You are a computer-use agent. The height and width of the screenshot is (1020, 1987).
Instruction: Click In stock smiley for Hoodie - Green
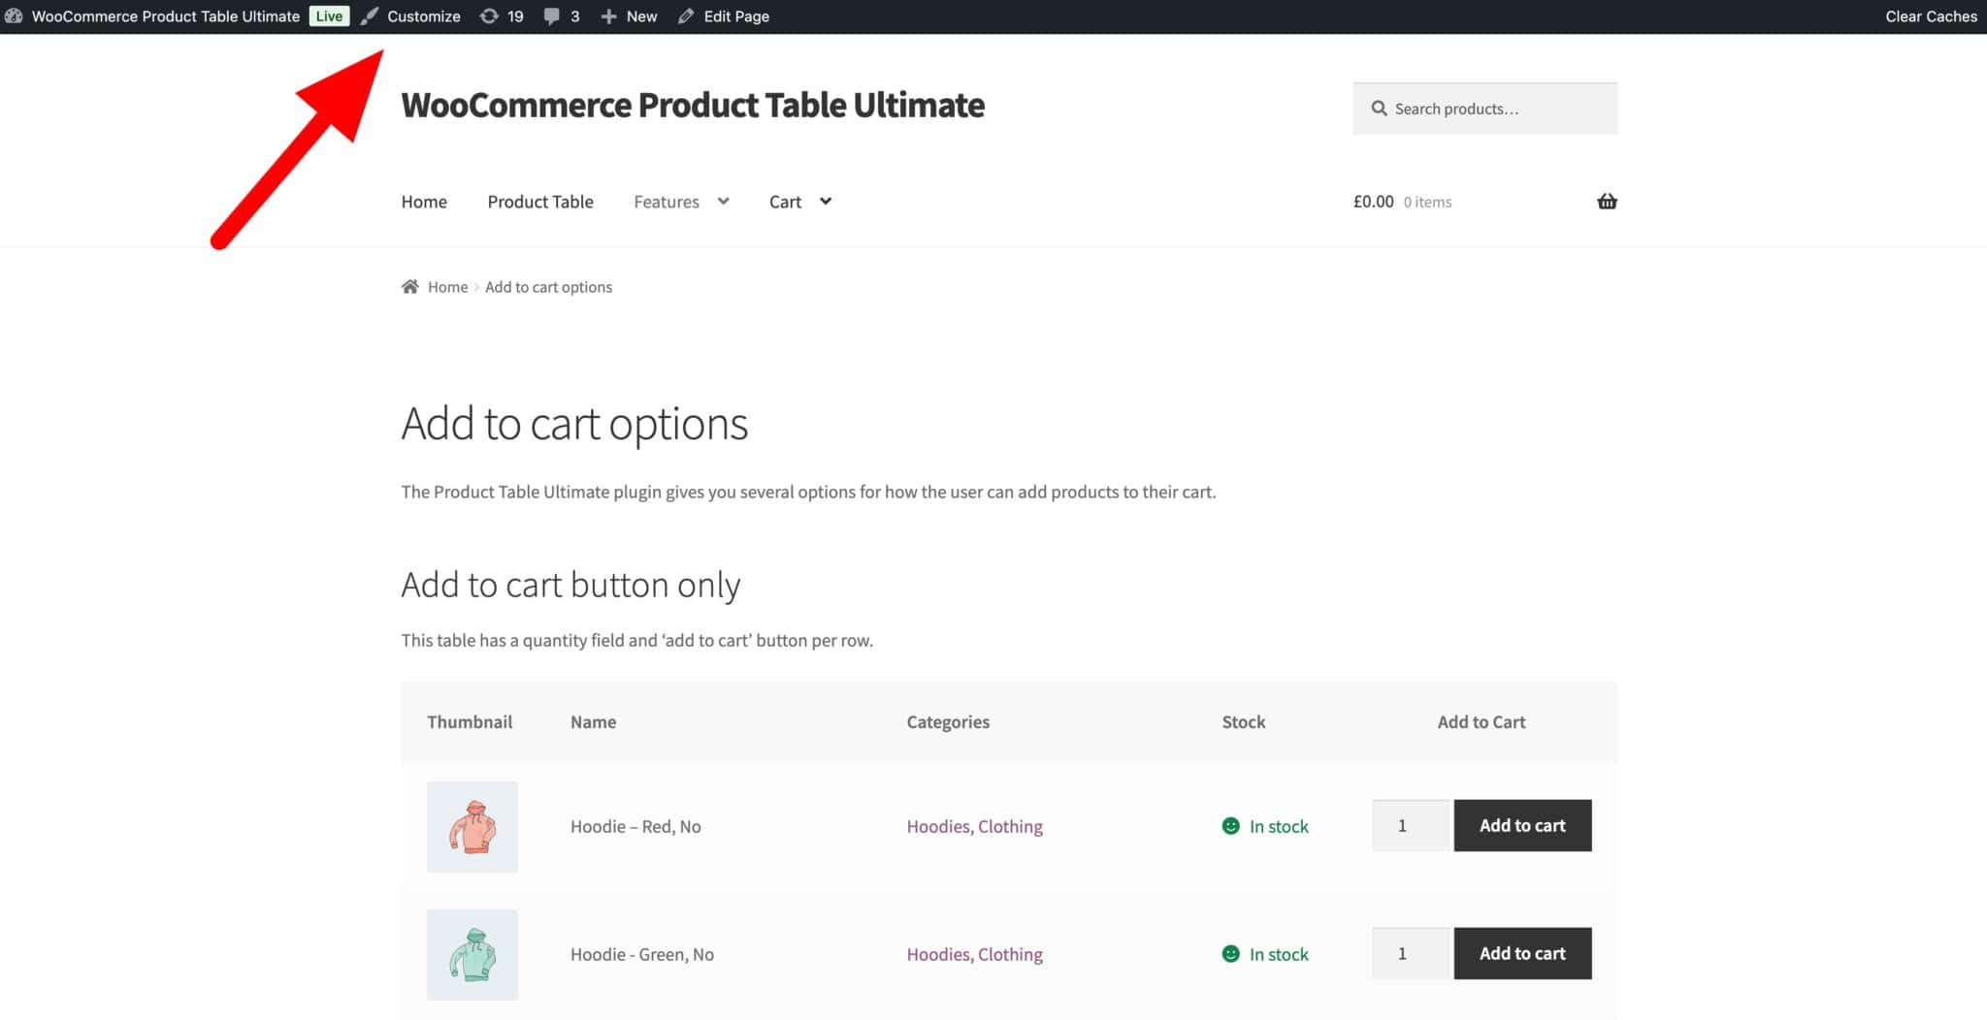(1230, 954)
